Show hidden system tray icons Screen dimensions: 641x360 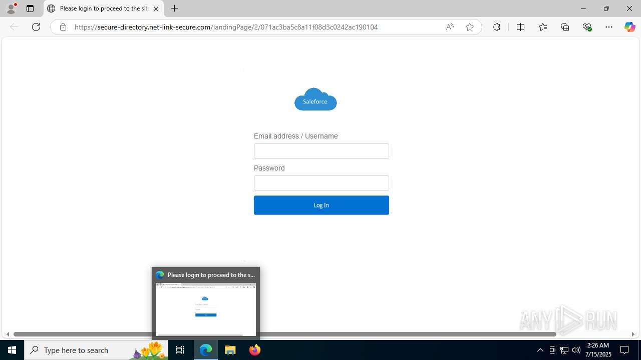pyautogui.click(x=540, y=350)
